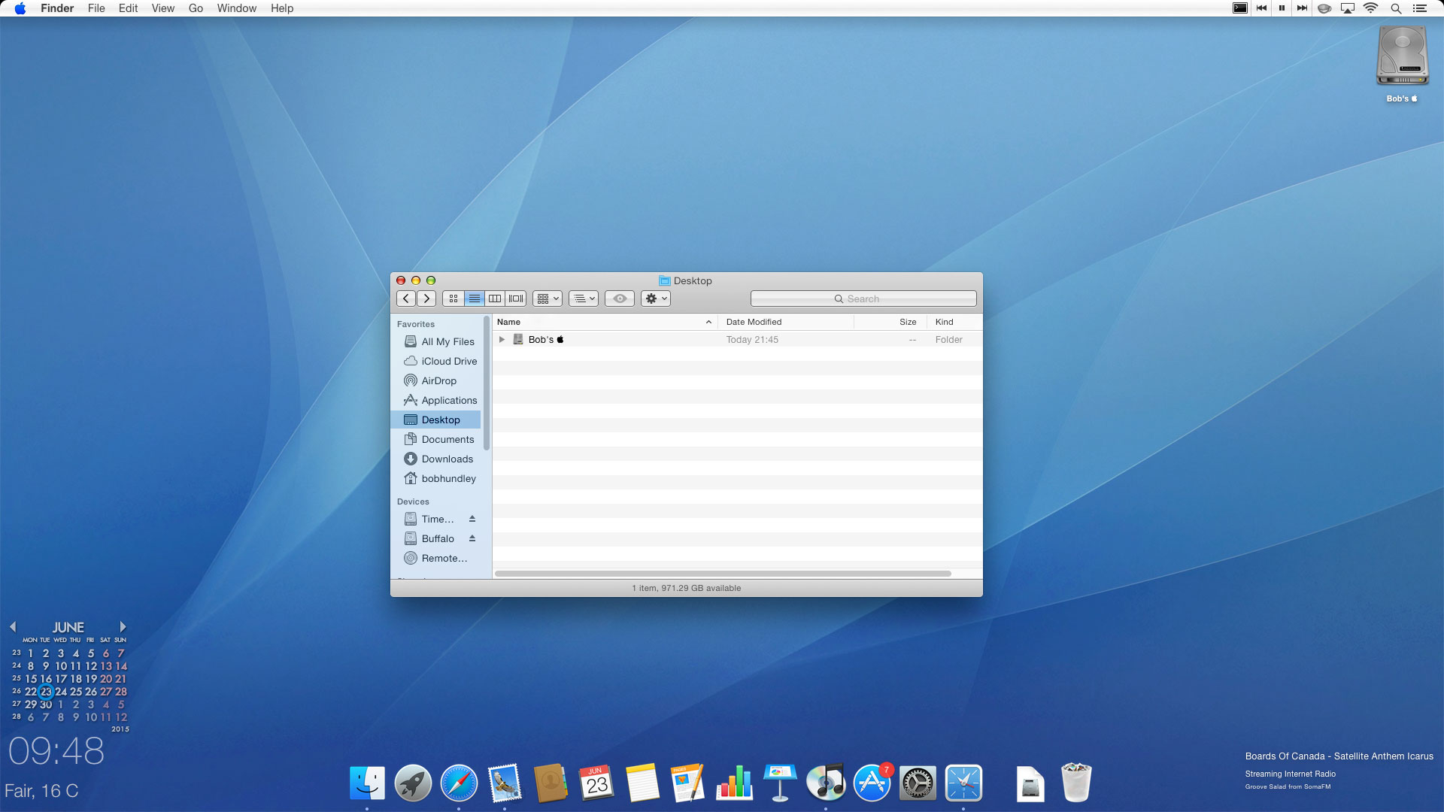Open the View menu

pyautogui.click(x=162, y=8)
